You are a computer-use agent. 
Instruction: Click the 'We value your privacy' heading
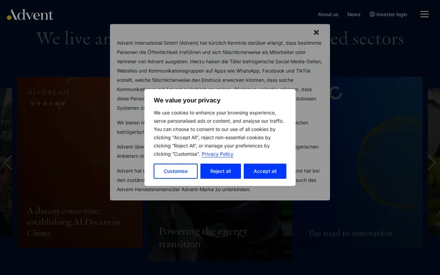187,100
